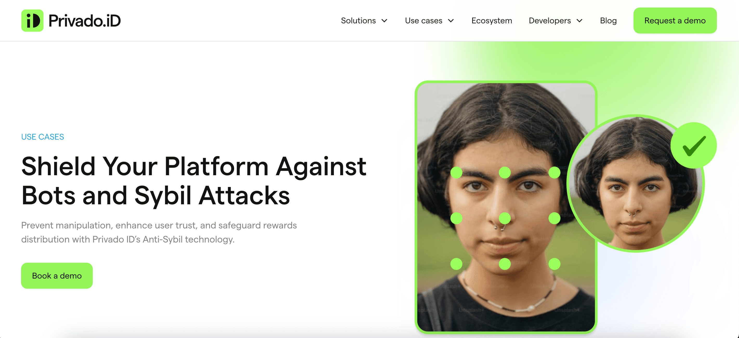Screen dimensions: 739x338
Task: Click the Book a demo button
Action: [x=57, y=275]
